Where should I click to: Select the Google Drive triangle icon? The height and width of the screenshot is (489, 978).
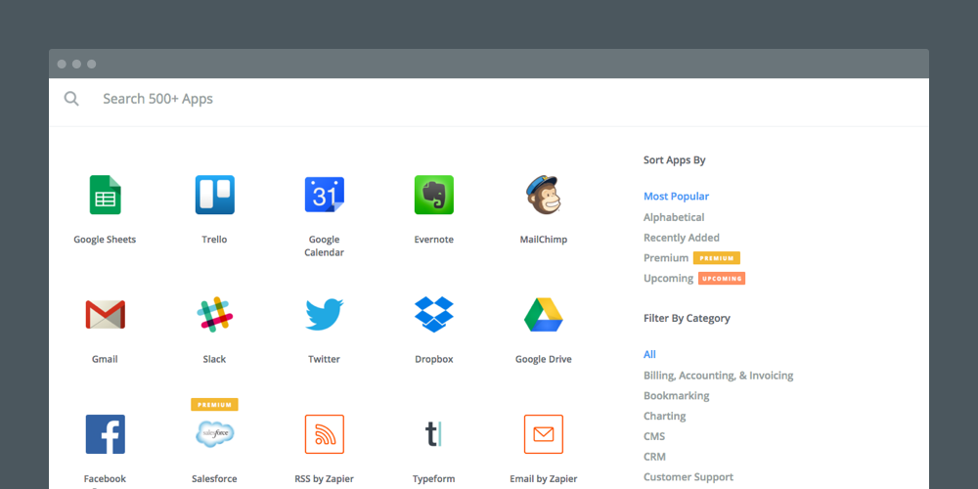tap(543, 314)
